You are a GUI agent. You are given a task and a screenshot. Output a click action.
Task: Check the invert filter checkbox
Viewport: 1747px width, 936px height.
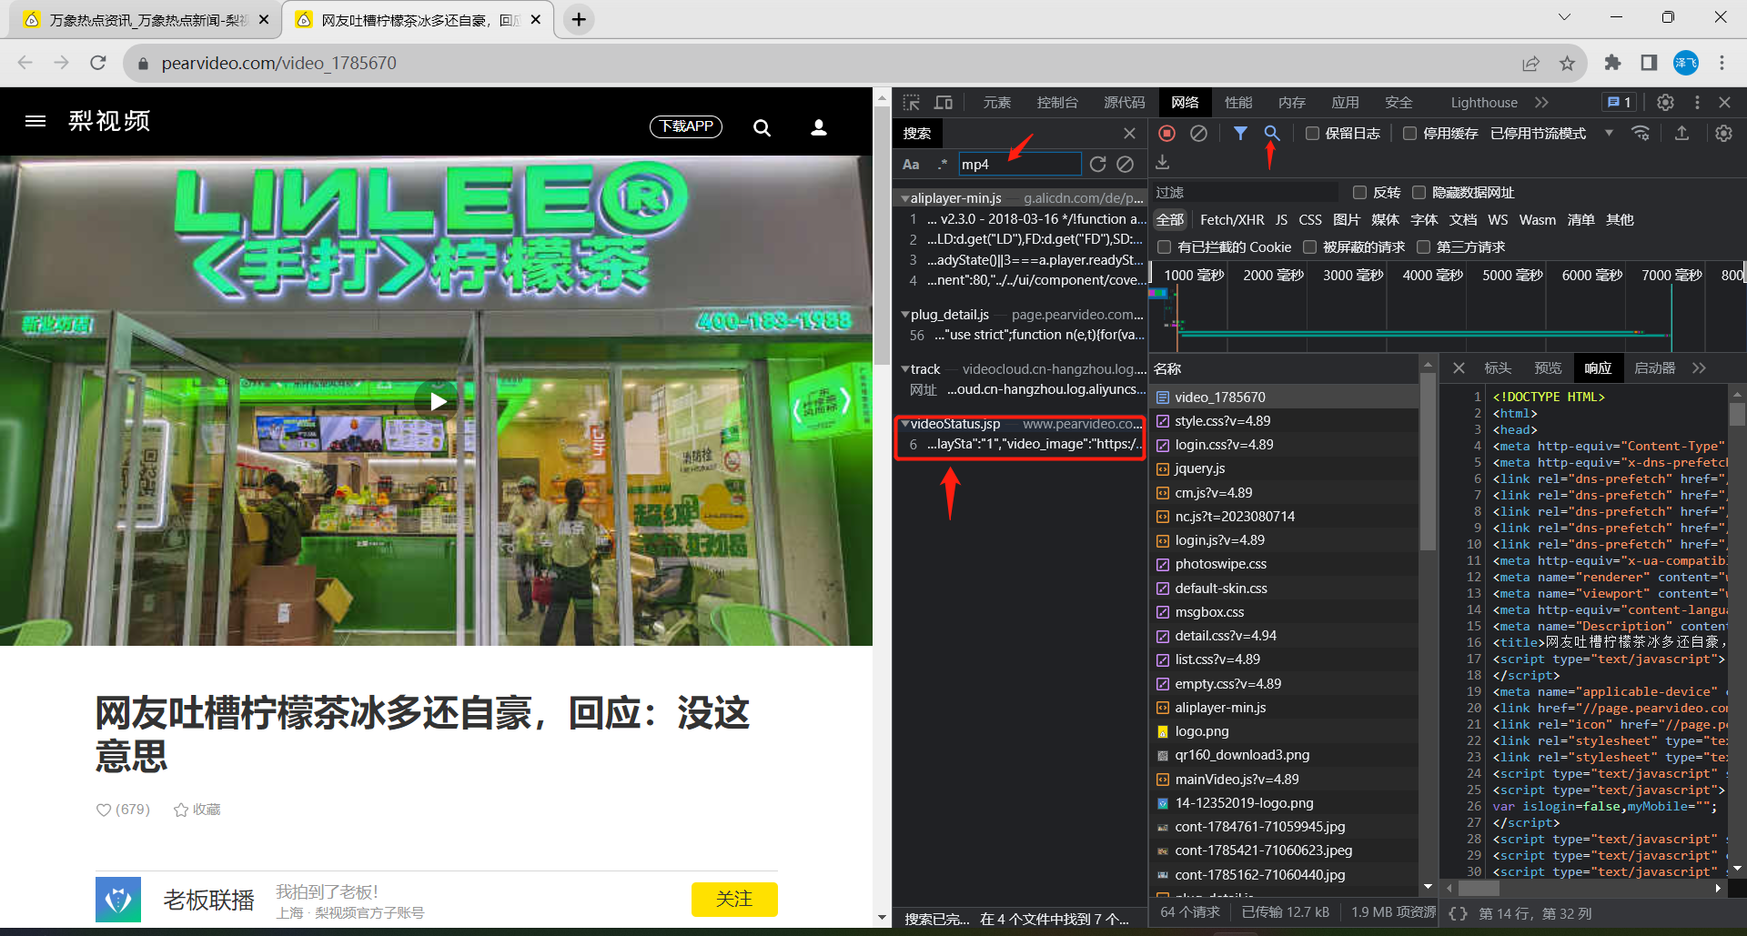[x=1359, y=193]
